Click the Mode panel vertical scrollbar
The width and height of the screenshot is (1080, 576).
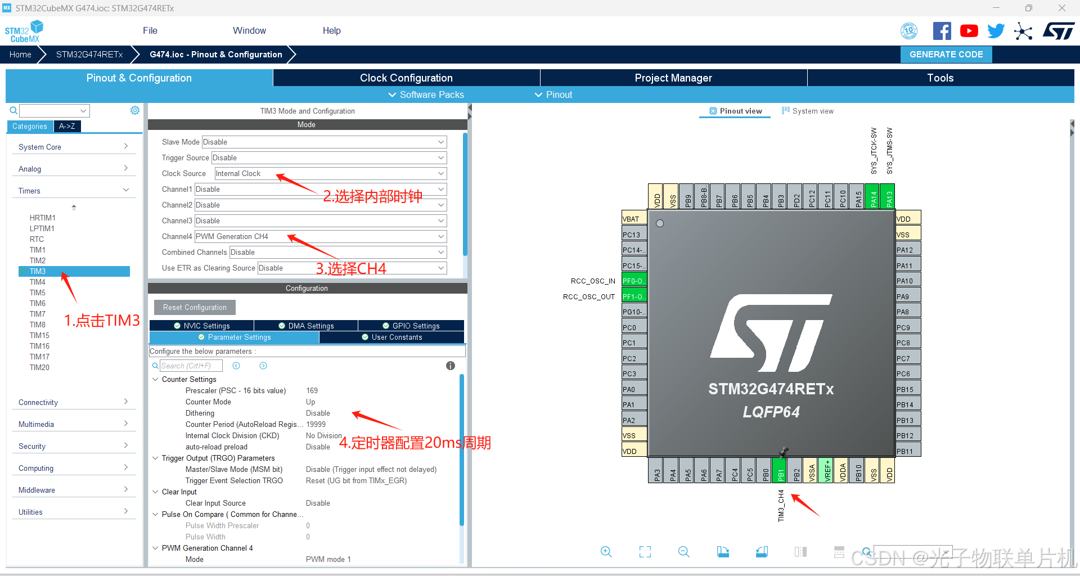[x=465, y=194]
